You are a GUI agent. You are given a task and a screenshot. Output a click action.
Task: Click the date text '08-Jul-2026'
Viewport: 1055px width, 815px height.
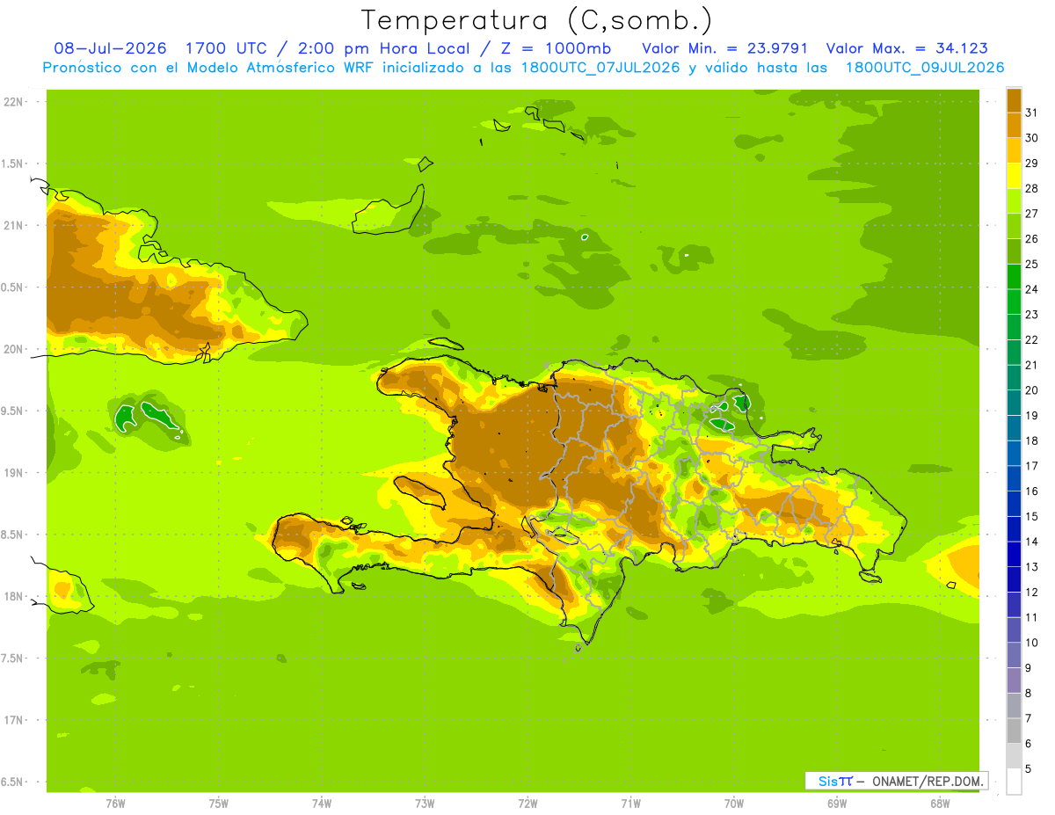pos(111,48)
